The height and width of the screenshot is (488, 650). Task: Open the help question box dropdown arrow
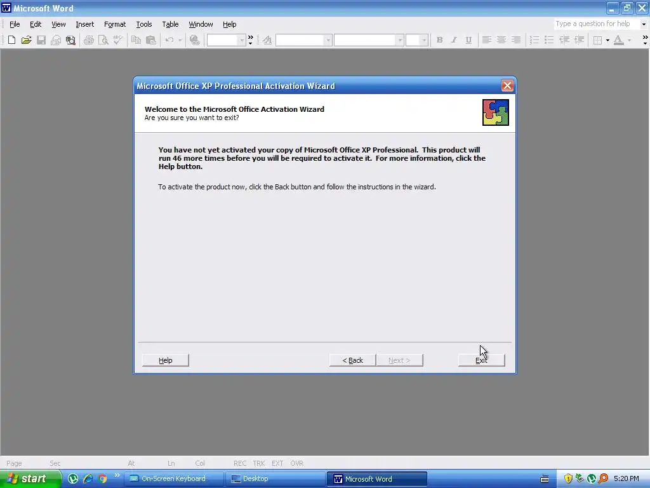click(644, 24)
